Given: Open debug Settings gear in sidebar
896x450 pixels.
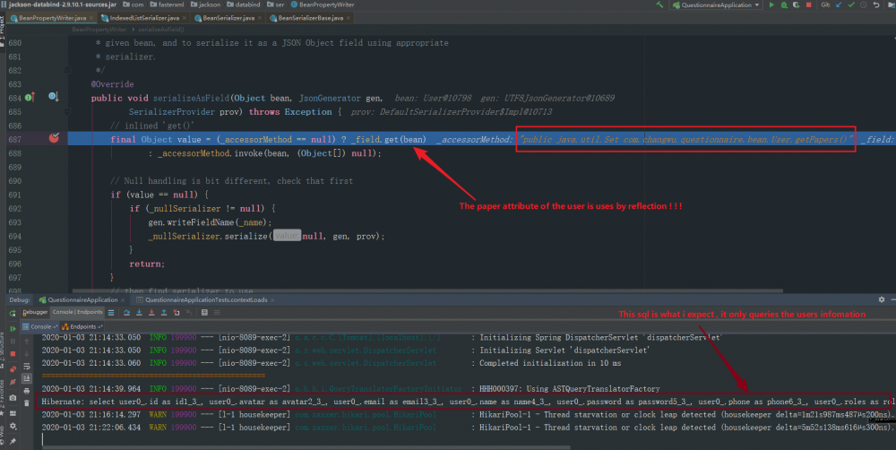Looking at the screenshot, I should (13, 426).
